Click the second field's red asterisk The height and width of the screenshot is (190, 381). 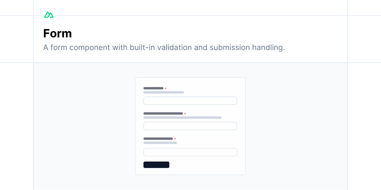(x=185, y=114)
